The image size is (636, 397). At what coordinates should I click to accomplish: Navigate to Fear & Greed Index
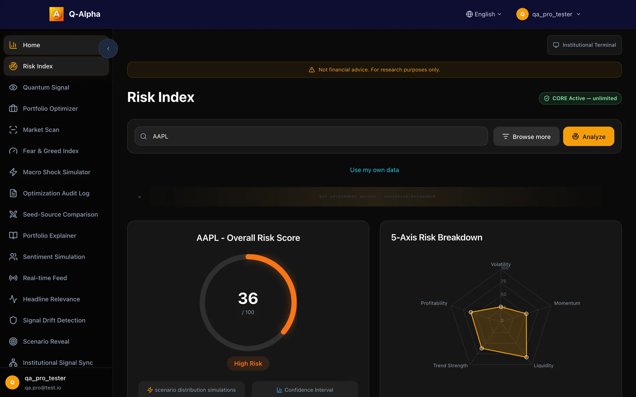point(56,151)
